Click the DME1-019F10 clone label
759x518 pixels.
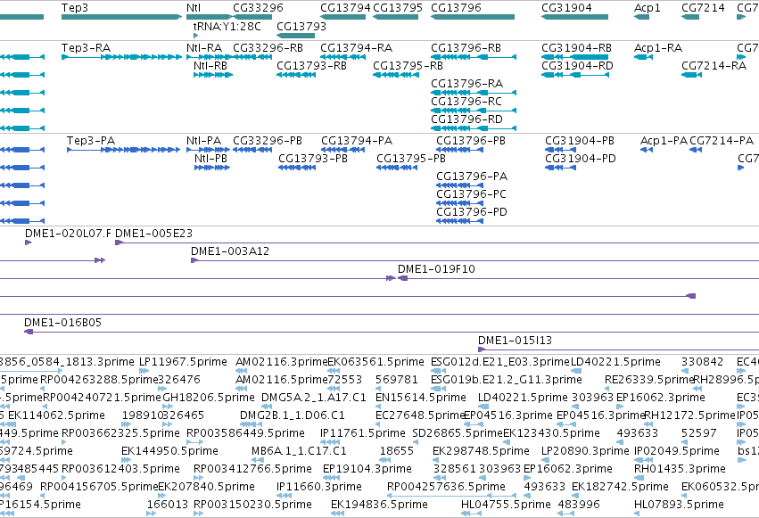436,269
